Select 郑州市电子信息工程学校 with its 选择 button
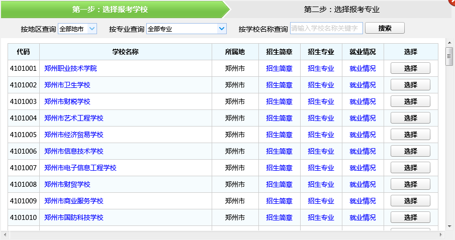Image resolution: width=455 pixels, height=240 pixels. point(410,168)
